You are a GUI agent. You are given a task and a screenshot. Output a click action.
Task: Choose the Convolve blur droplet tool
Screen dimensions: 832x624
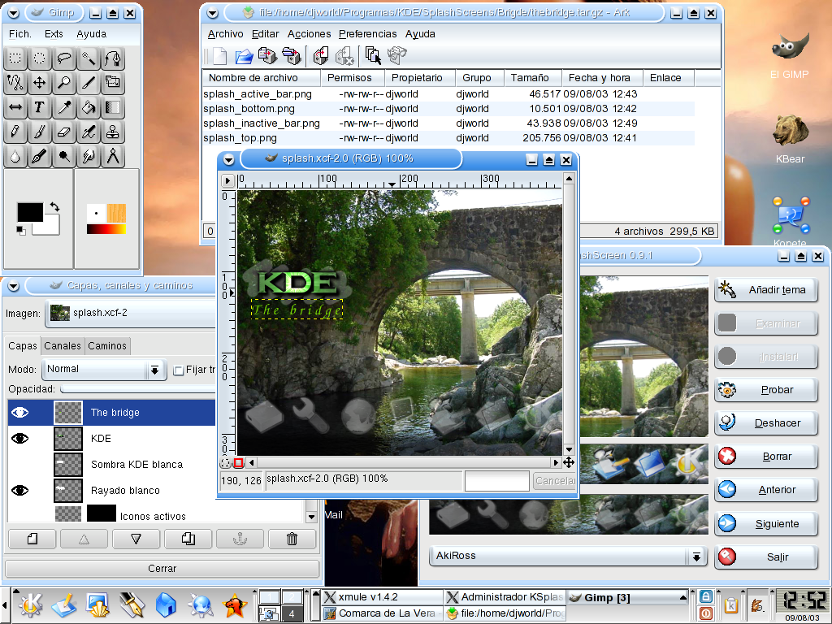15,156
